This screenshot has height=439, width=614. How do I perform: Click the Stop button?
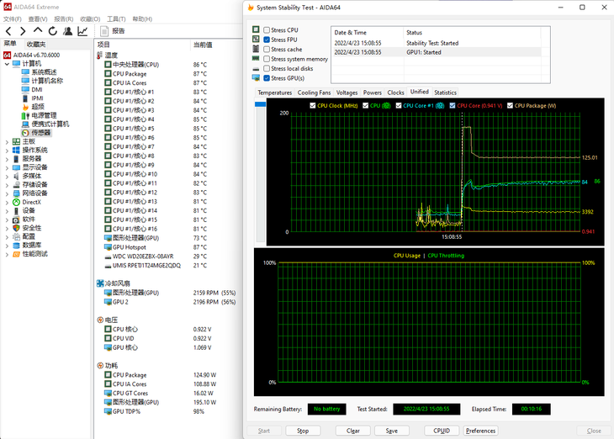click(303, 431)
